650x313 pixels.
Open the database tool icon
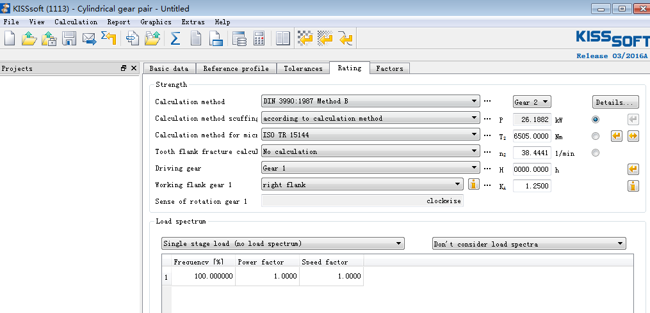pyautogui.click(x=240, y=38)
